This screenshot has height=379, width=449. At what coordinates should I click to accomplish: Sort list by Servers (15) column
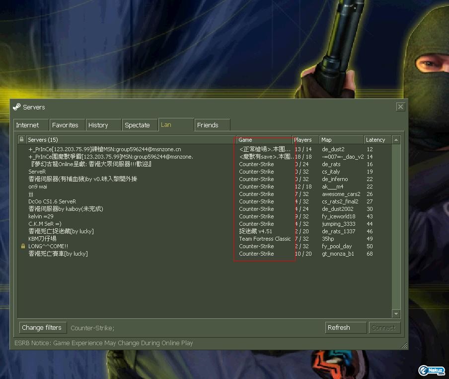point(131,140)
